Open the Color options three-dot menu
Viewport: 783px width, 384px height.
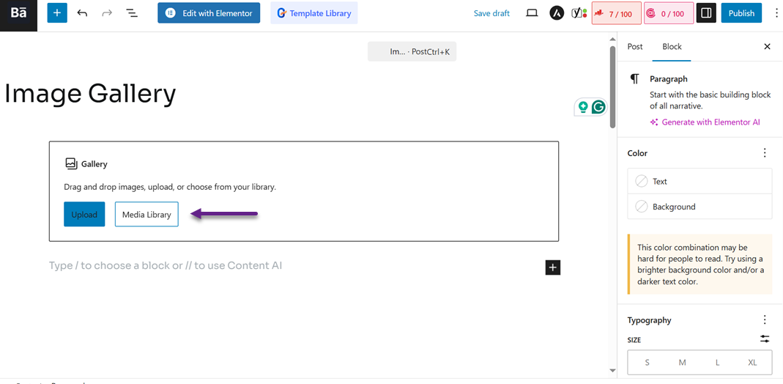[765, 153]
